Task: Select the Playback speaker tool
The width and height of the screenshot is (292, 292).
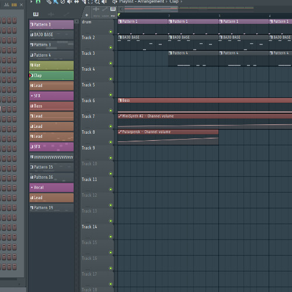Action: tap(104, 2)
